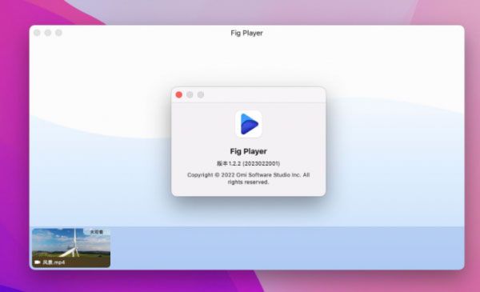480x292 pixels.
Task: Click the main window's inactive zoom button
Action: 58,33
